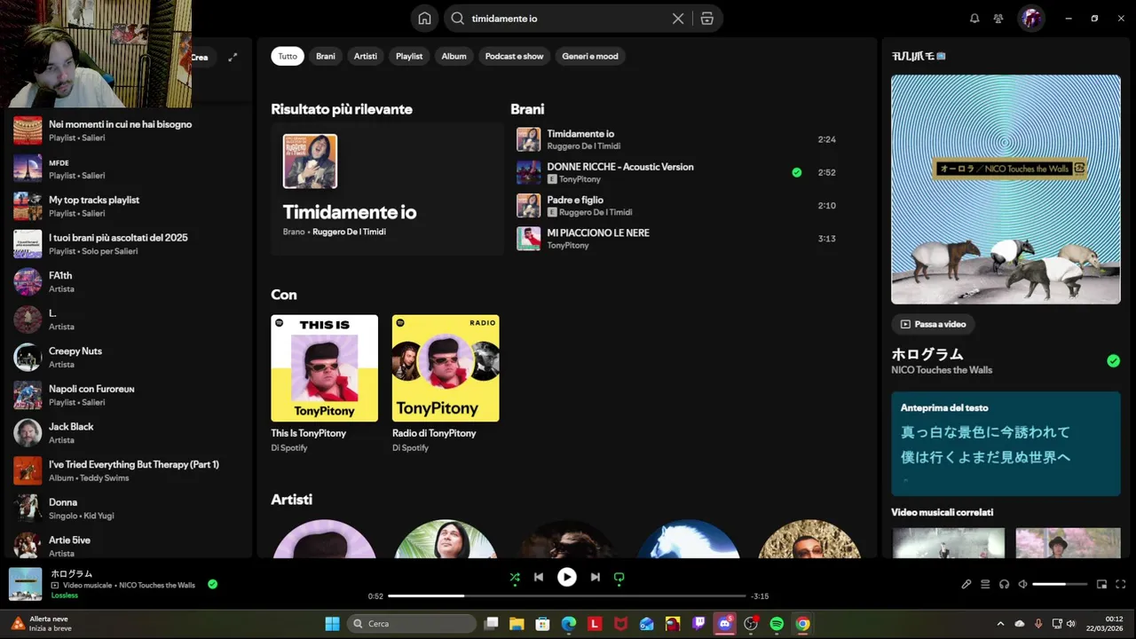Select the Artisti filter chip

coord(366,56)
